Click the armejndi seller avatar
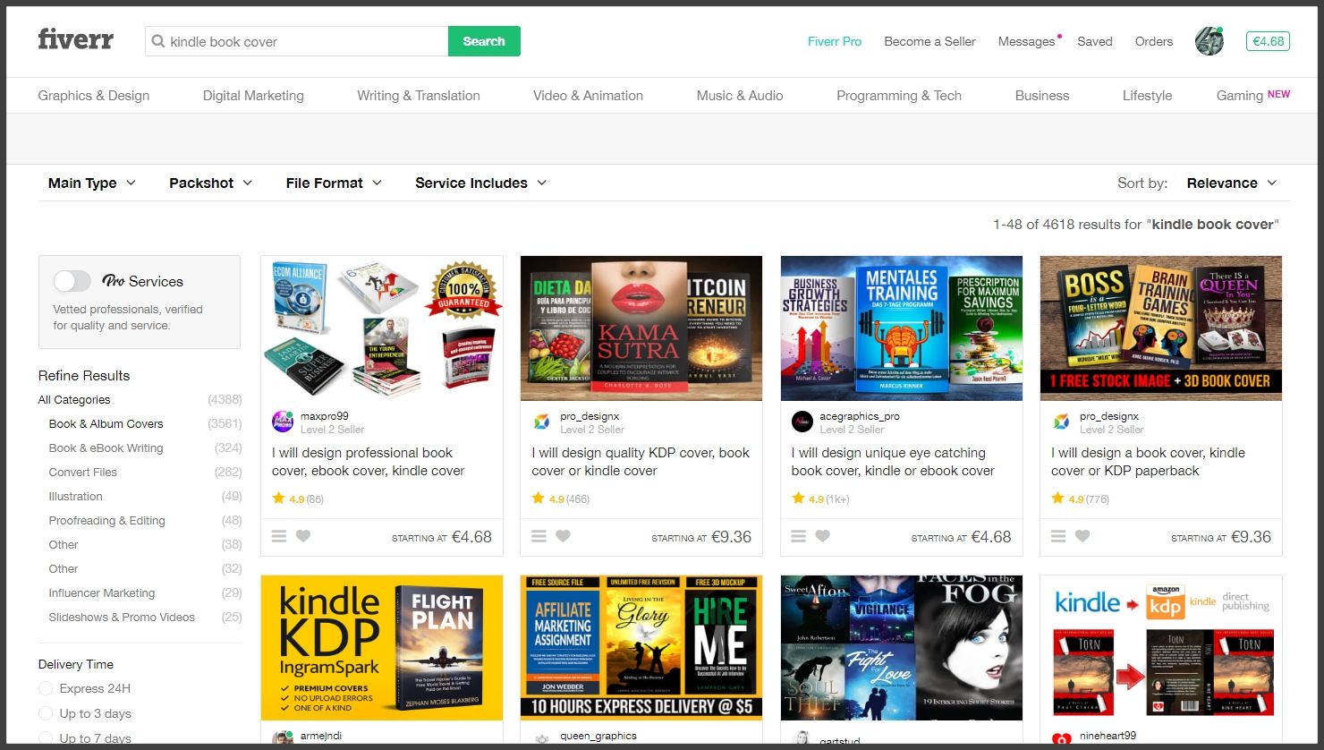This screenshot has height=750, width=1324. point(283,739)
